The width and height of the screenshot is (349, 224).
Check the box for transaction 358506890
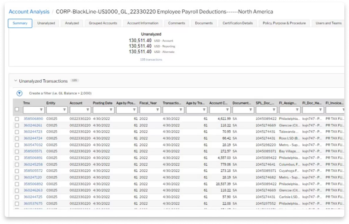pos(17,119)
